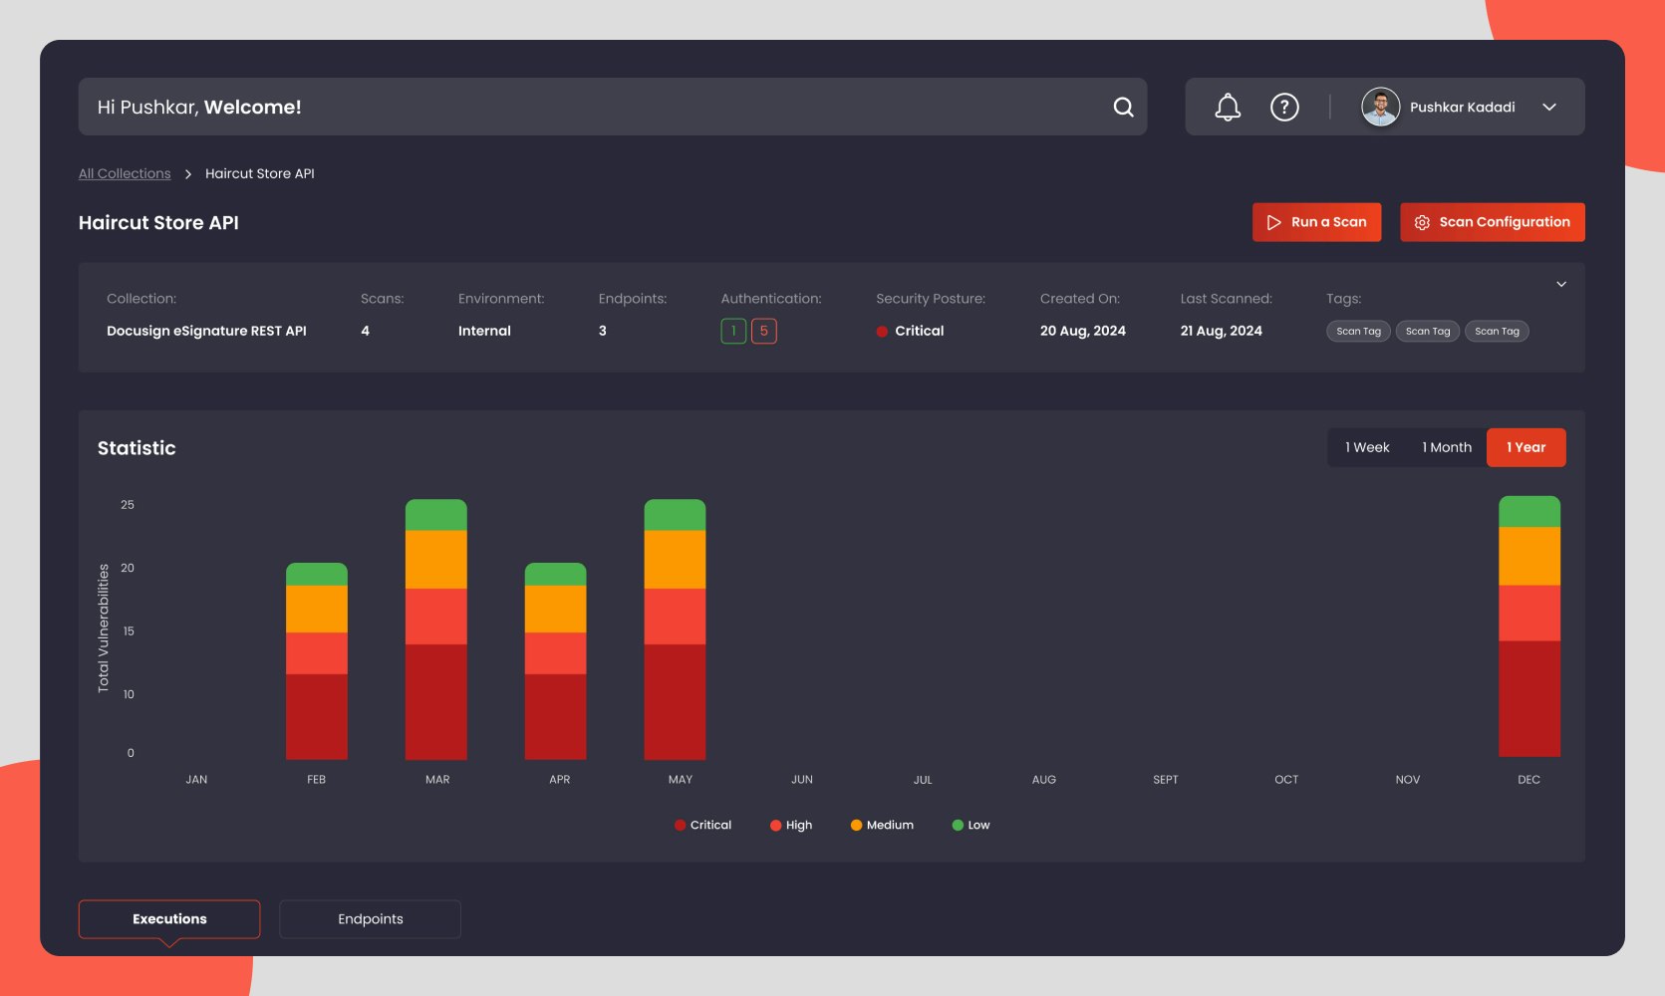Open the Endpoints tab
Image resolution: width=1665 pixels, height=996 pixels.
tap(370, 918)
